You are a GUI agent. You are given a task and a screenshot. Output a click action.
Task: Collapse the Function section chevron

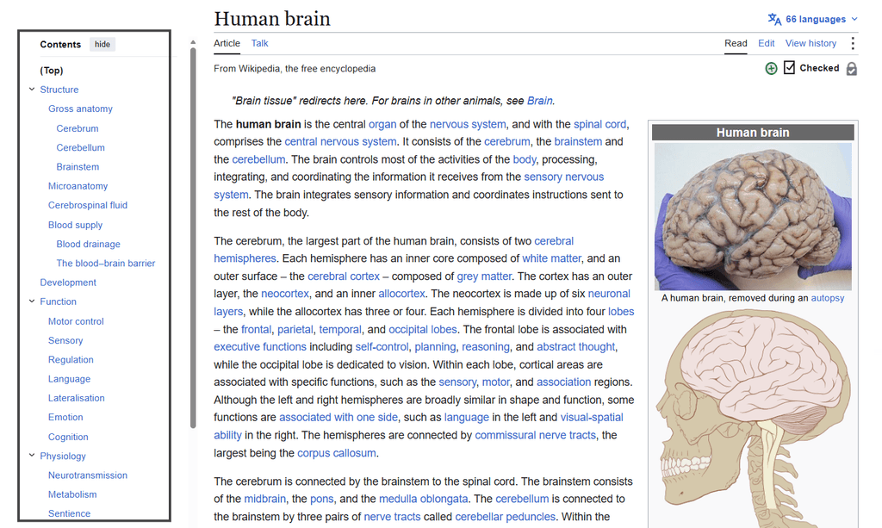(x=32, y=301)
